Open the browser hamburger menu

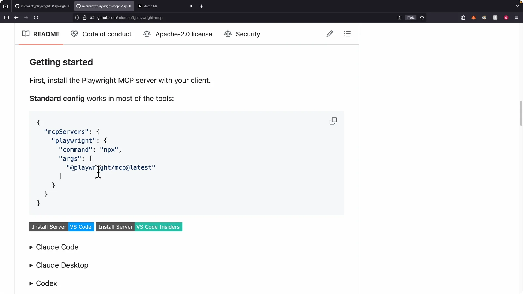[516, 17]
